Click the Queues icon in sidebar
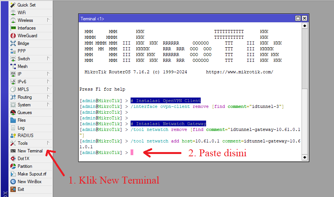The image size is (334, 197). pyautogui.click(x=13, y=113)
